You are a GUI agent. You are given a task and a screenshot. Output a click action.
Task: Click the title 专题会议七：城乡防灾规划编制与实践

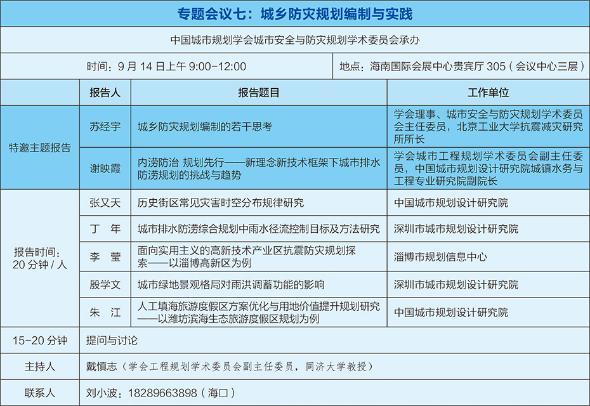tap(295, 13)
